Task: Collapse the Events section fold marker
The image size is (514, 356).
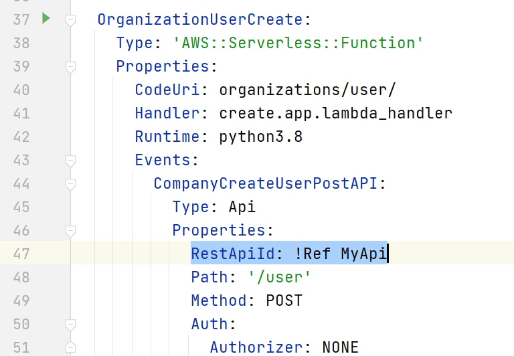Action: pyautogui.click(x=70, y=161)
